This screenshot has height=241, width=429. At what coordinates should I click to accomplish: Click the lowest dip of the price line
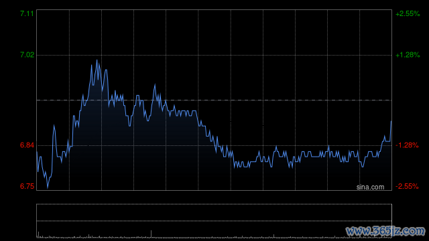coord(48,188)
